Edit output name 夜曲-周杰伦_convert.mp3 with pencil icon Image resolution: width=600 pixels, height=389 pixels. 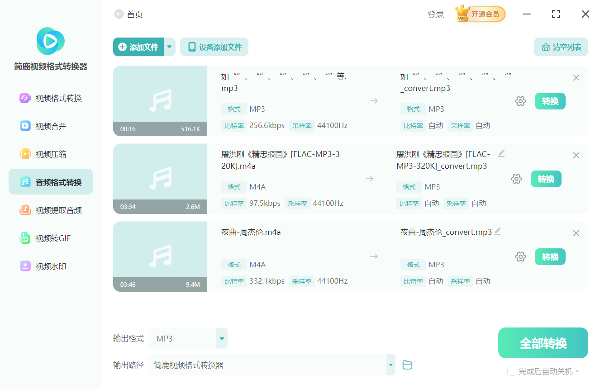coord(498,231)
